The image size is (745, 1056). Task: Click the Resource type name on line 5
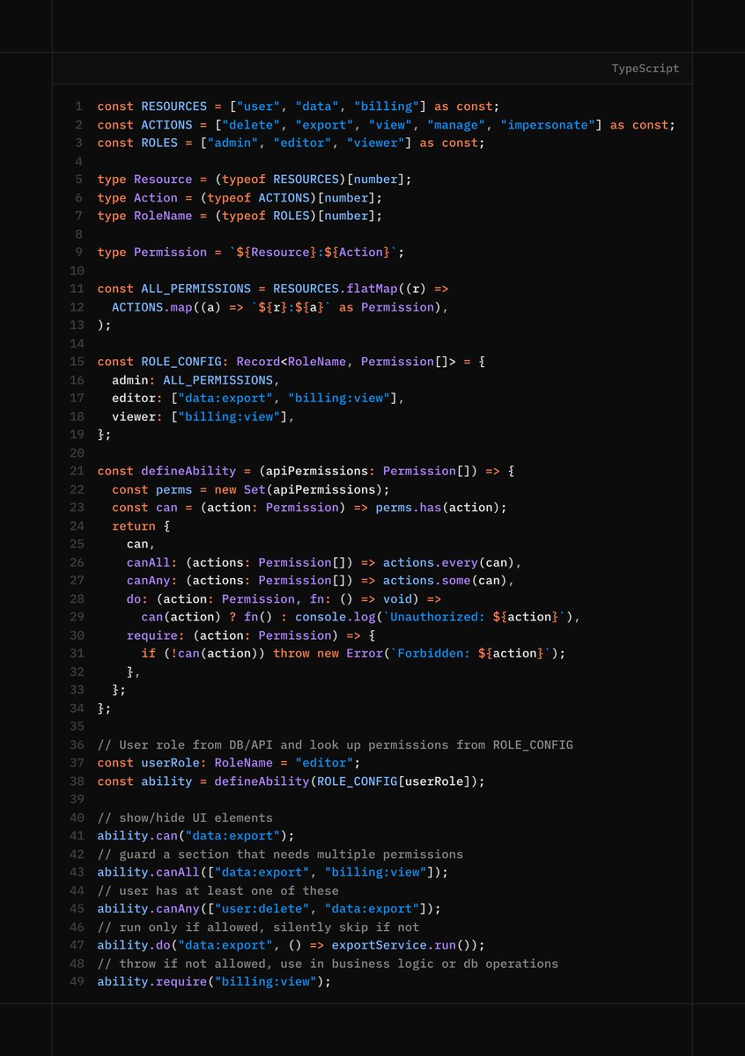point(163,180)
